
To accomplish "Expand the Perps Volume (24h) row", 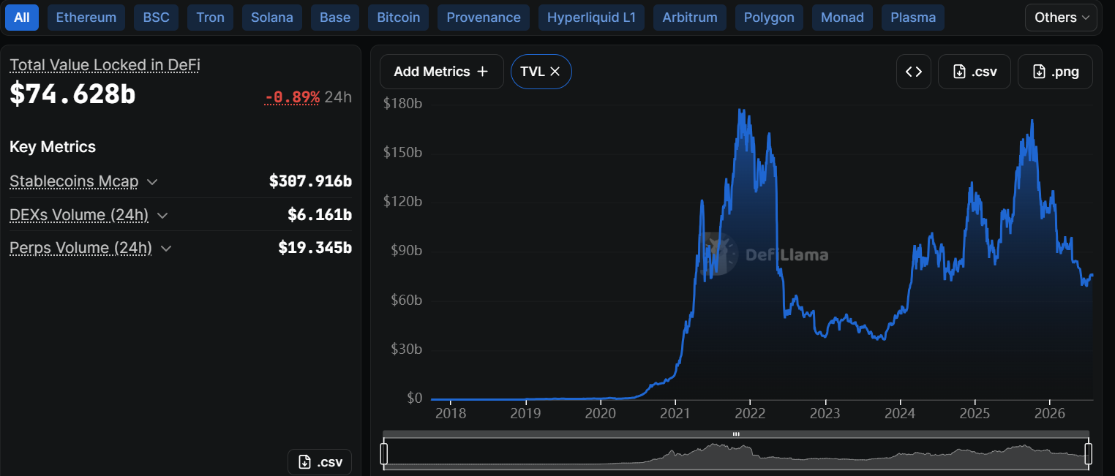I will pos(166,248).
